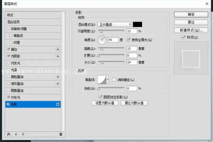
Task: Enable the 纹理 checkbox
Action: tap(11, 42)
